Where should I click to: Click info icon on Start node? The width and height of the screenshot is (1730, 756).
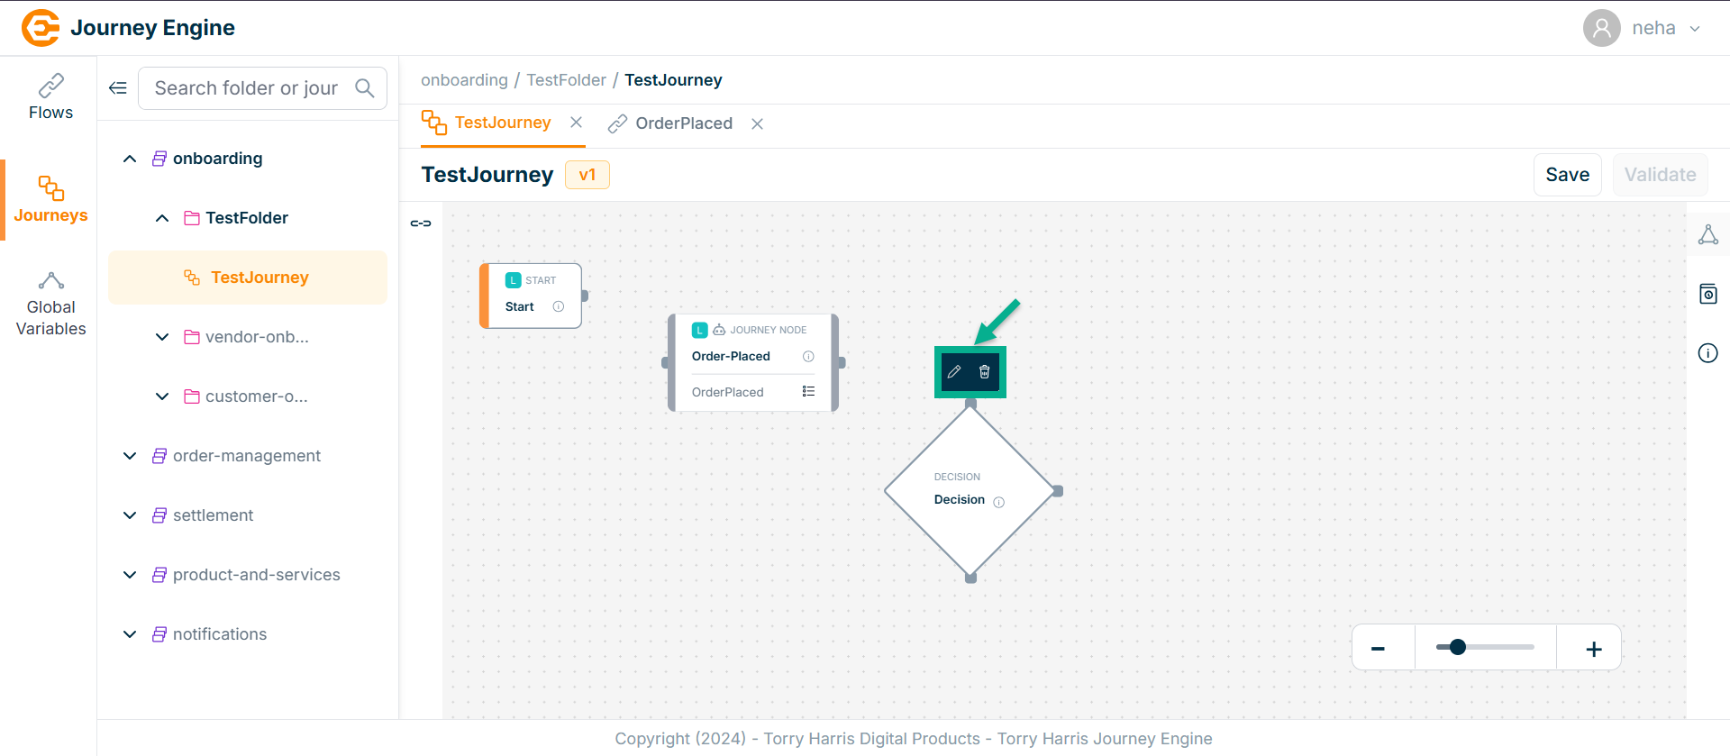click(x=559, y=306)
